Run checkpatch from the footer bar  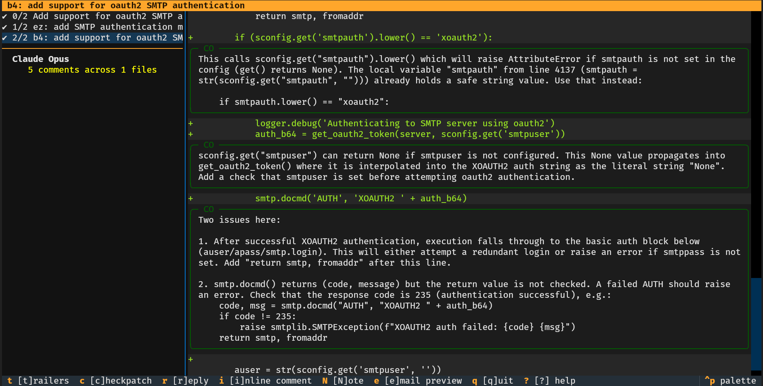pyautogui.click(x=116, y=380)
